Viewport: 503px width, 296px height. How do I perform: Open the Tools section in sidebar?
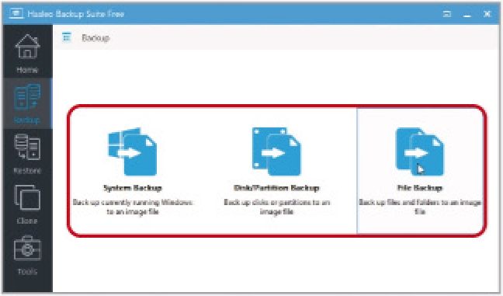(x=27, y=255)
